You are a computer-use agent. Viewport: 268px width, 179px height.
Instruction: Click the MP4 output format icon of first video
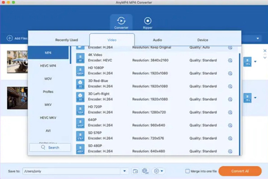coord(247,62)
